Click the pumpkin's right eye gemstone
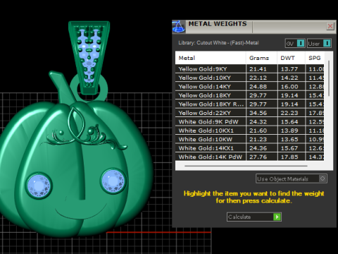This screenshot has height=254, width=338. click(x=113, y=181)
